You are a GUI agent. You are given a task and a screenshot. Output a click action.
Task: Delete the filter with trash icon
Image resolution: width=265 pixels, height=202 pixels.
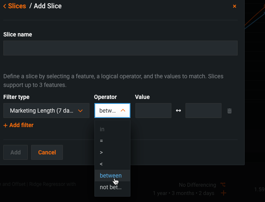tap(229, 111)
